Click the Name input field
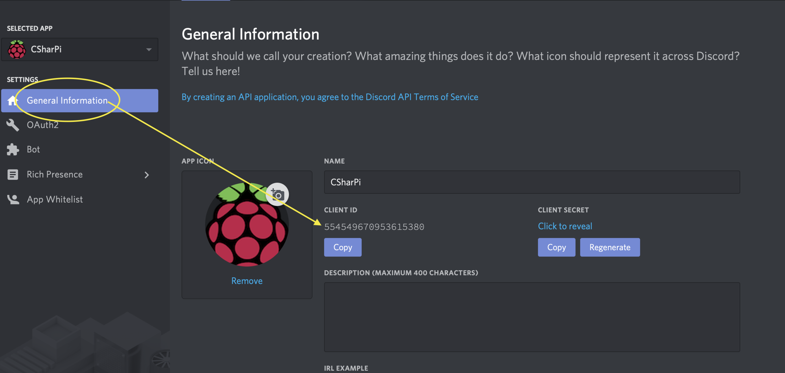Image resolution: width=785 pixels, height=373 pixels. click(x=532, y=182)
